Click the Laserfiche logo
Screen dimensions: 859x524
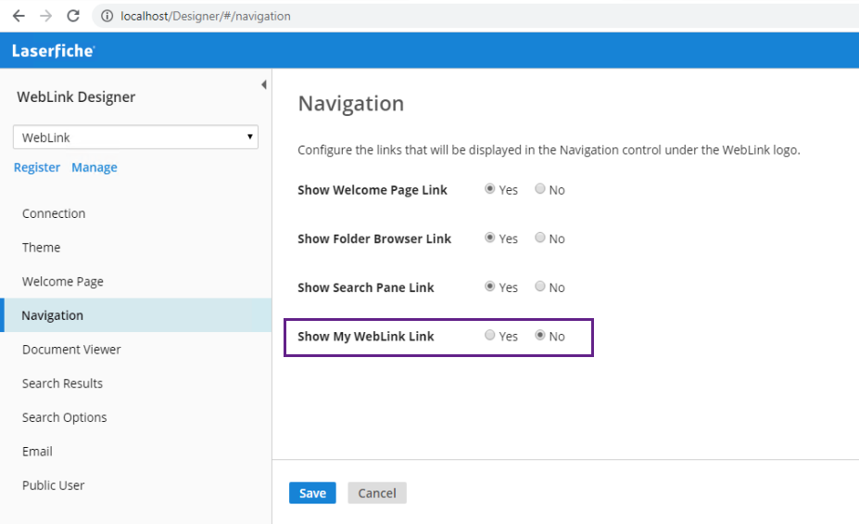(53, 50)
